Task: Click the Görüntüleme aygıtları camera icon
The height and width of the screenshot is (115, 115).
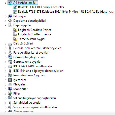Action: [10, 62]
